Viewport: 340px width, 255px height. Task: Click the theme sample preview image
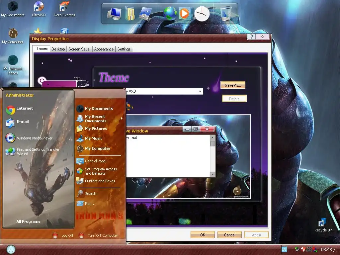click(x=188, y=156)
